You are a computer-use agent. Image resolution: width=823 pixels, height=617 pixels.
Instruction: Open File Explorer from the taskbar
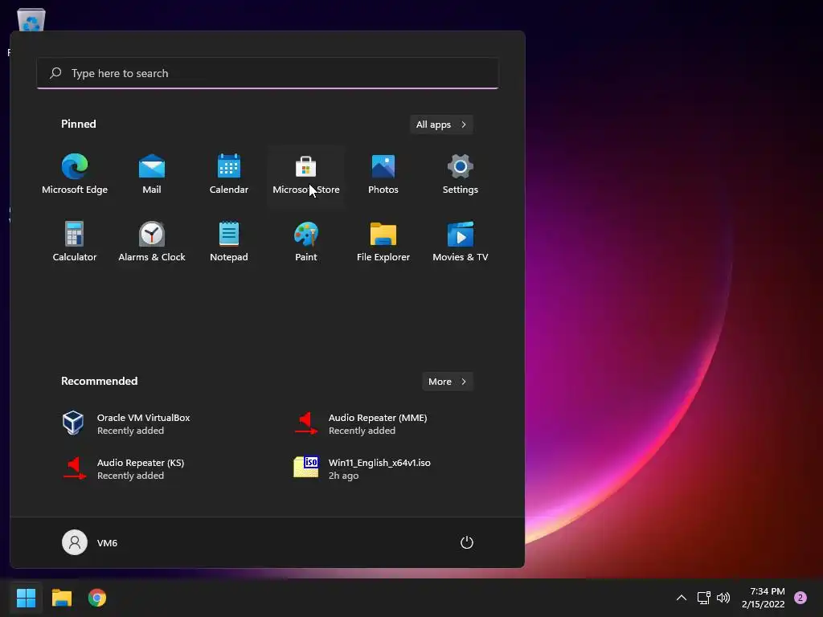click(61, 598)
